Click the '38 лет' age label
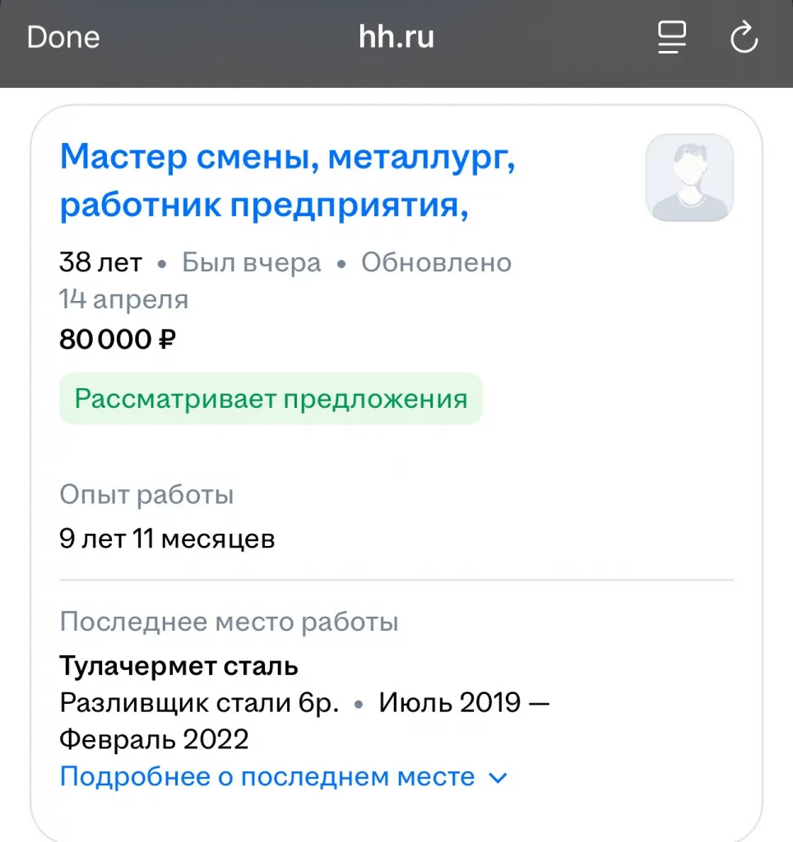 100,262
